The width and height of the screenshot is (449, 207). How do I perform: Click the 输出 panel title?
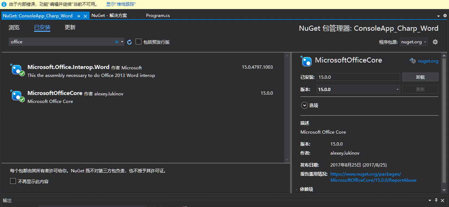7,200
